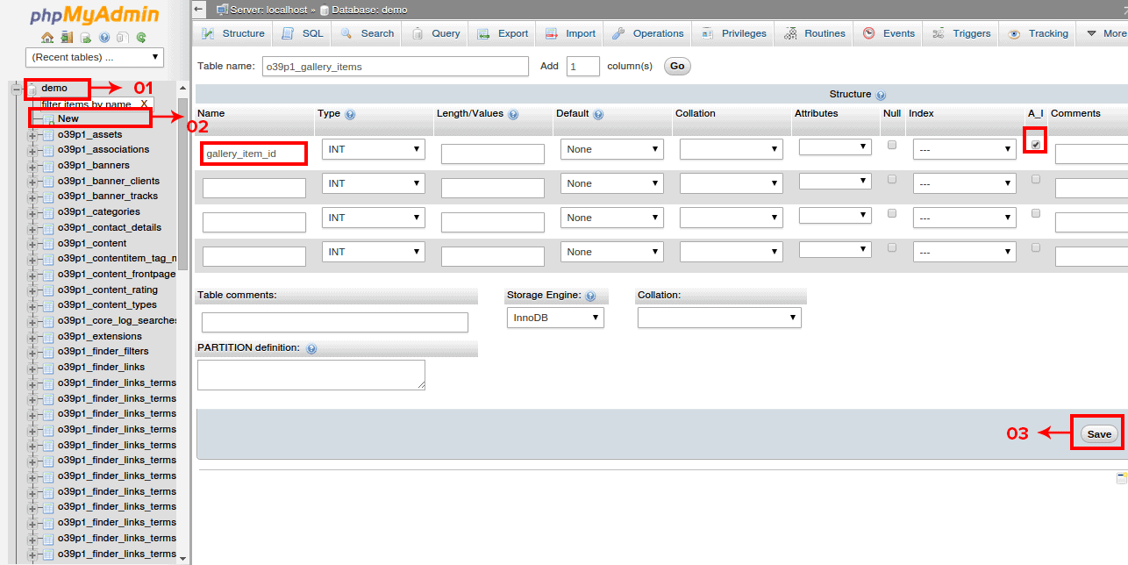Viewport: 1128px width, 565px height.
Task: Open phpMyAdmin documentation help icon
Action: pyautogui.click(x=104, y=38)
